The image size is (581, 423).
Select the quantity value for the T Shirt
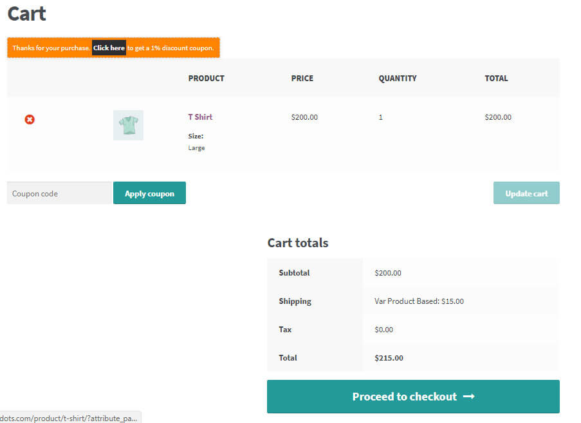click(x=380, y=117)
